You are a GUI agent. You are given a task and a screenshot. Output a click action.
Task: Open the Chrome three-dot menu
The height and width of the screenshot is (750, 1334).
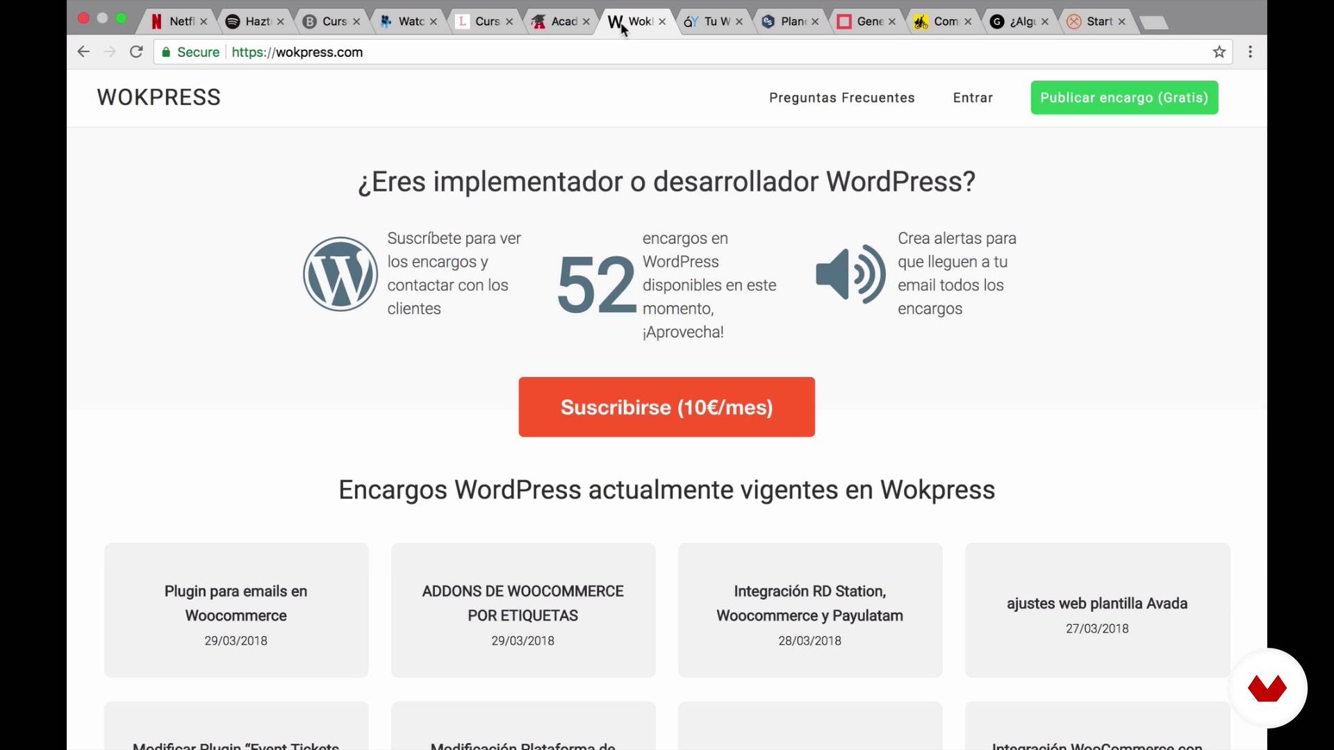[x=1250, y=52]
